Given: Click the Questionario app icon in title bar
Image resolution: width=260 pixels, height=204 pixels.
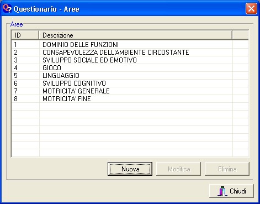Looking at the screenshot, I should 7,9.
